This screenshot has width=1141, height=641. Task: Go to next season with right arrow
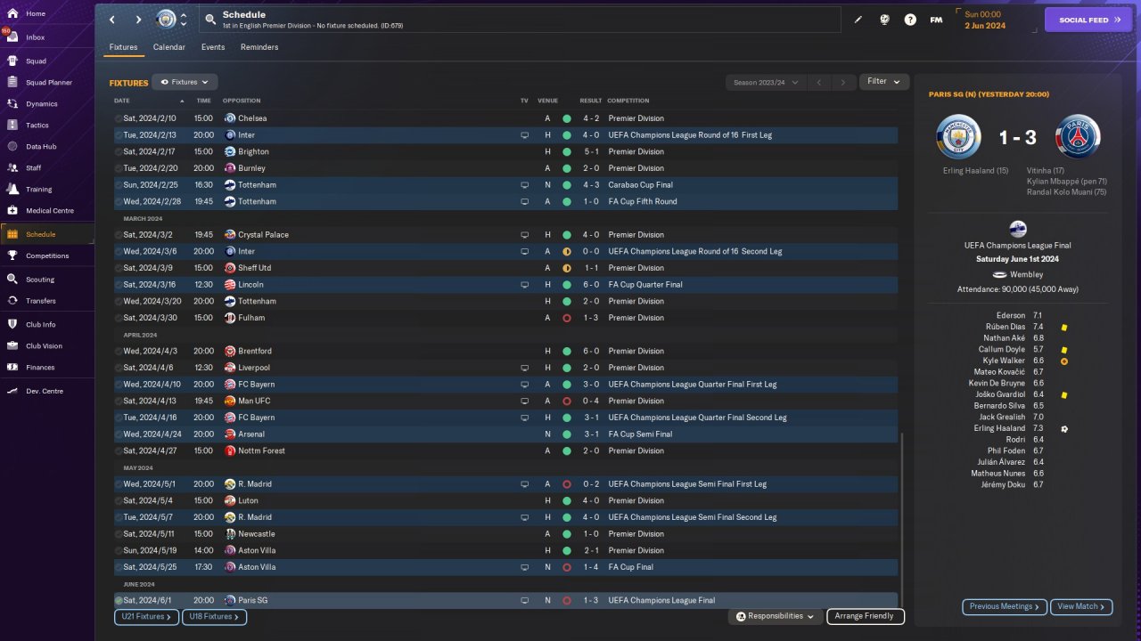tap(843, 83)
